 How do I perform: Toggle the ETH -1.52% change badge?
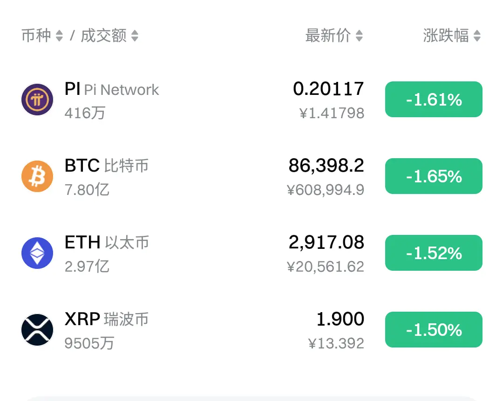tap(434, 253)
